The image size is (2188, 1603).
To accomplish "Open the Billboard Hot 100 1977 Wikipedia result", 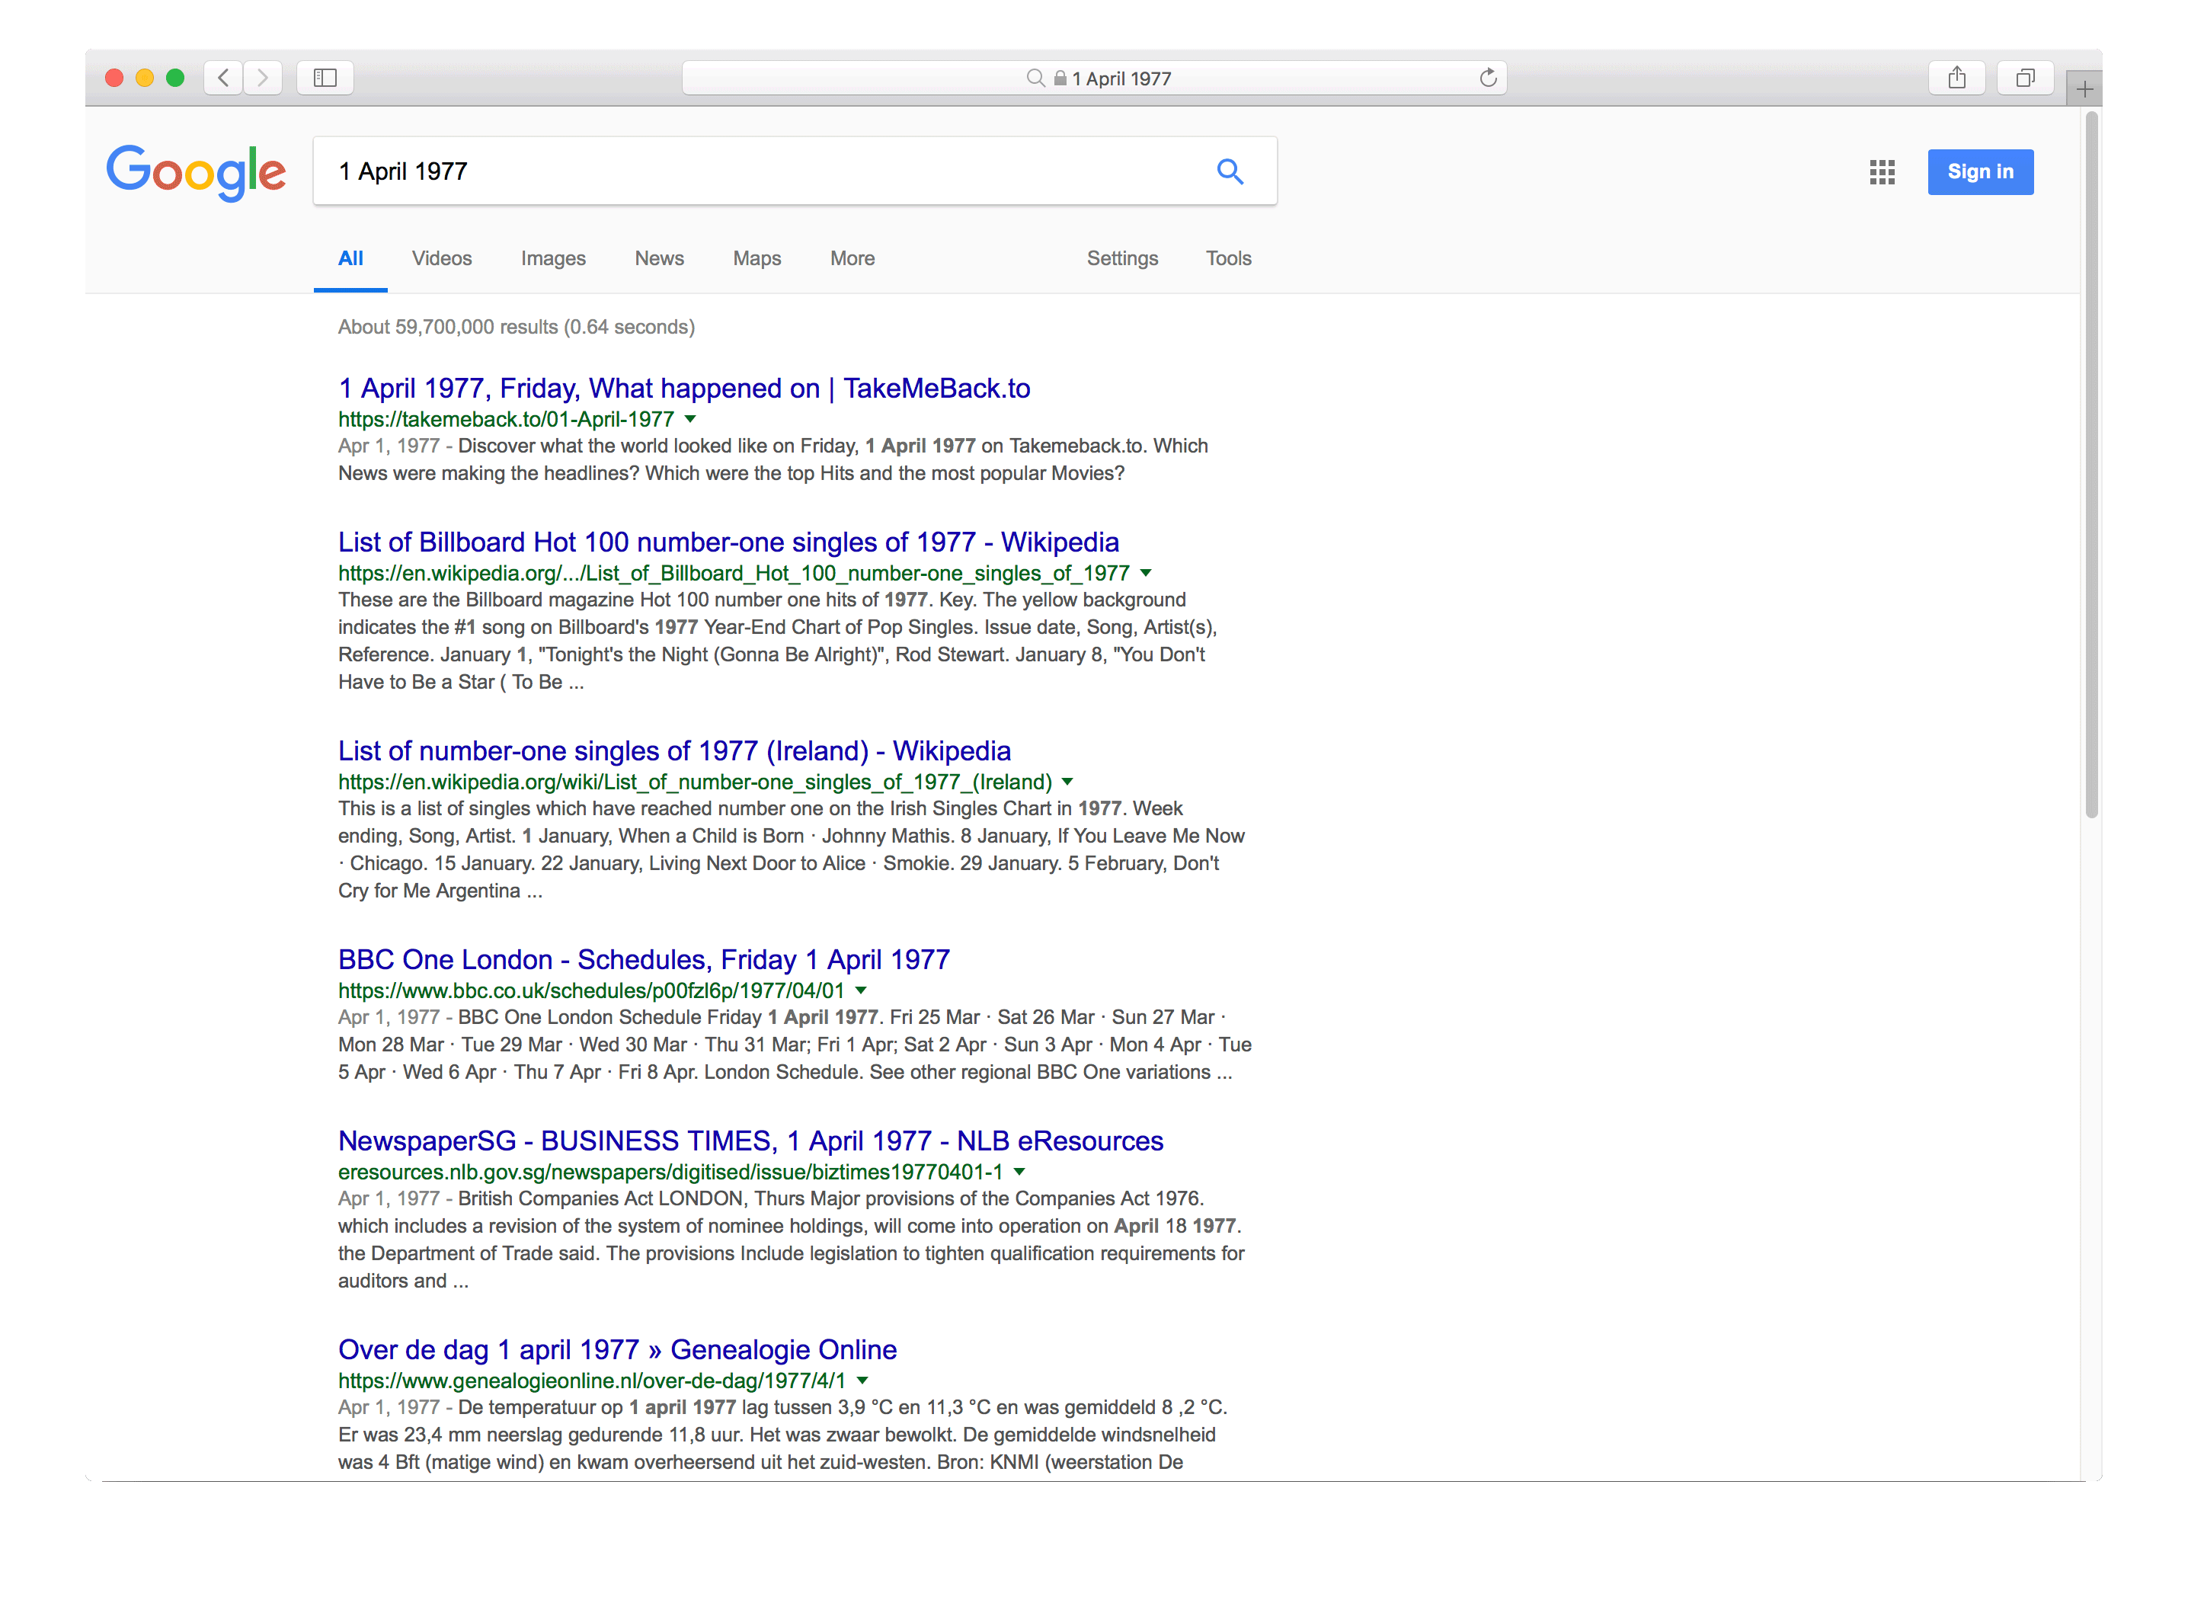I will [728, 542].
